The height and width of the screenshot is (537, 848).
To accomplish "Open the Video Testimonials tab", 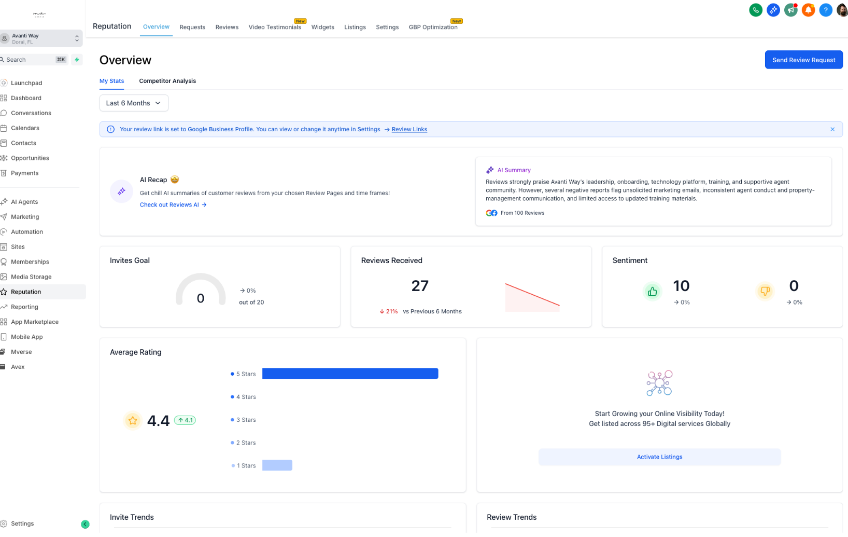I will 275,27.
